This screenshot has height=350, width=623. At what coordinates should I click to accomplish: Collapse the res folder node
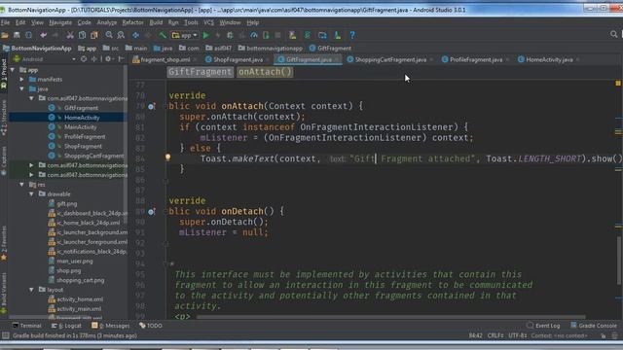(22, 185)
